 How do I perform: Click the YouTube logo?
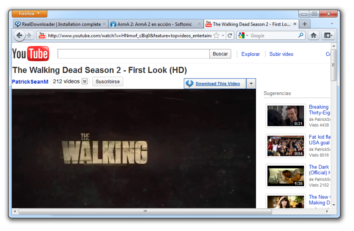coord(31,54)
